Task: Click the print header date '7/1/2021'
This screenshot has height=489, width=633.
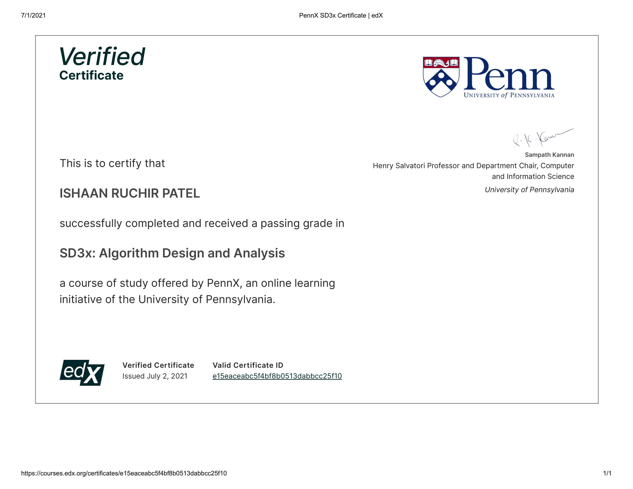Action: pyautogui.click(x=33, y=15)
